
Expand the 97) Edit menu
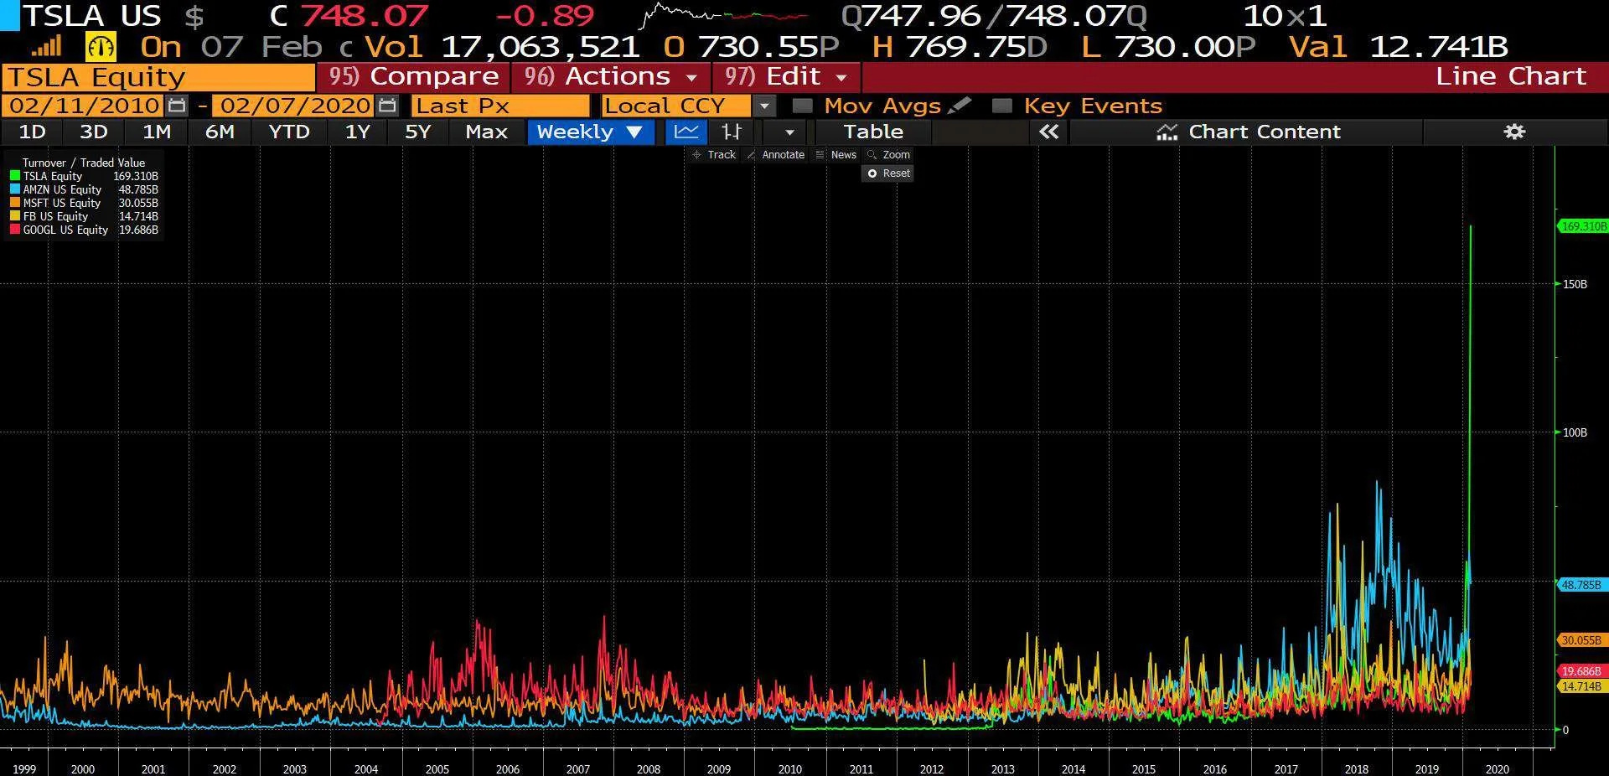(786, 77)
